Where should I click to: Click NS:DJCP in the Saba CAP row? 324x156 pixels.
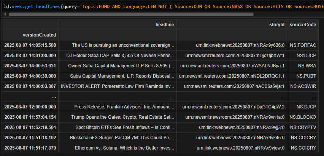click(x=306, y=56)
